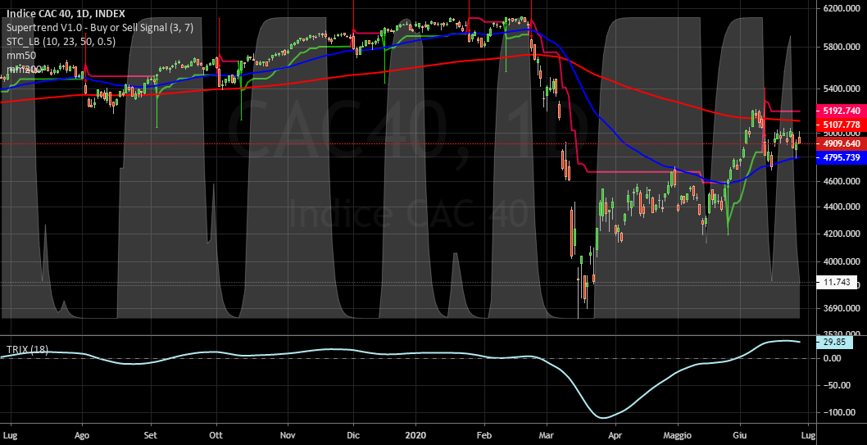
Task: Click the 3530.000 price scale label
Action: click(841, 334)
